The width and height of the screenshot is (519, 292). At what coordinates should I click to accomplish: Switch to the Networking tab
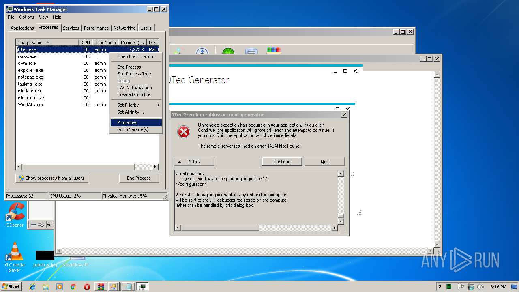[x=124, y=28]
